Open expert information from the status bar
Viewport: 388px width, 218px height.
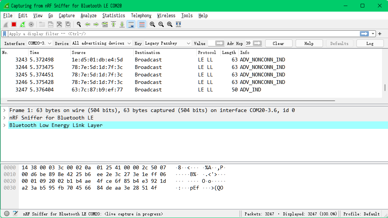coord(6,213)
